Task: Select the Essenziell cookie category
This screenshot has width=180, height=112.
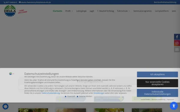Action: tap(70, 96)
